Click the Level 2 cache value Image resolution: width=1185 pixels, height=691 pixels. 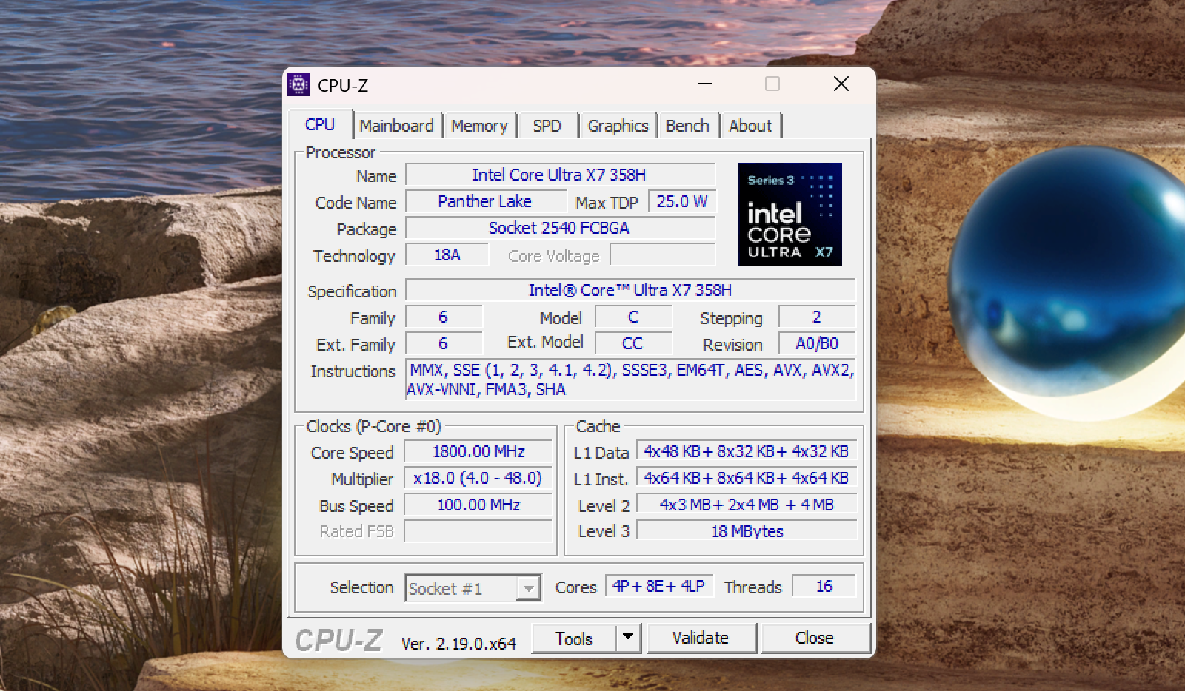pyautogui.click(x=747, y=505)
